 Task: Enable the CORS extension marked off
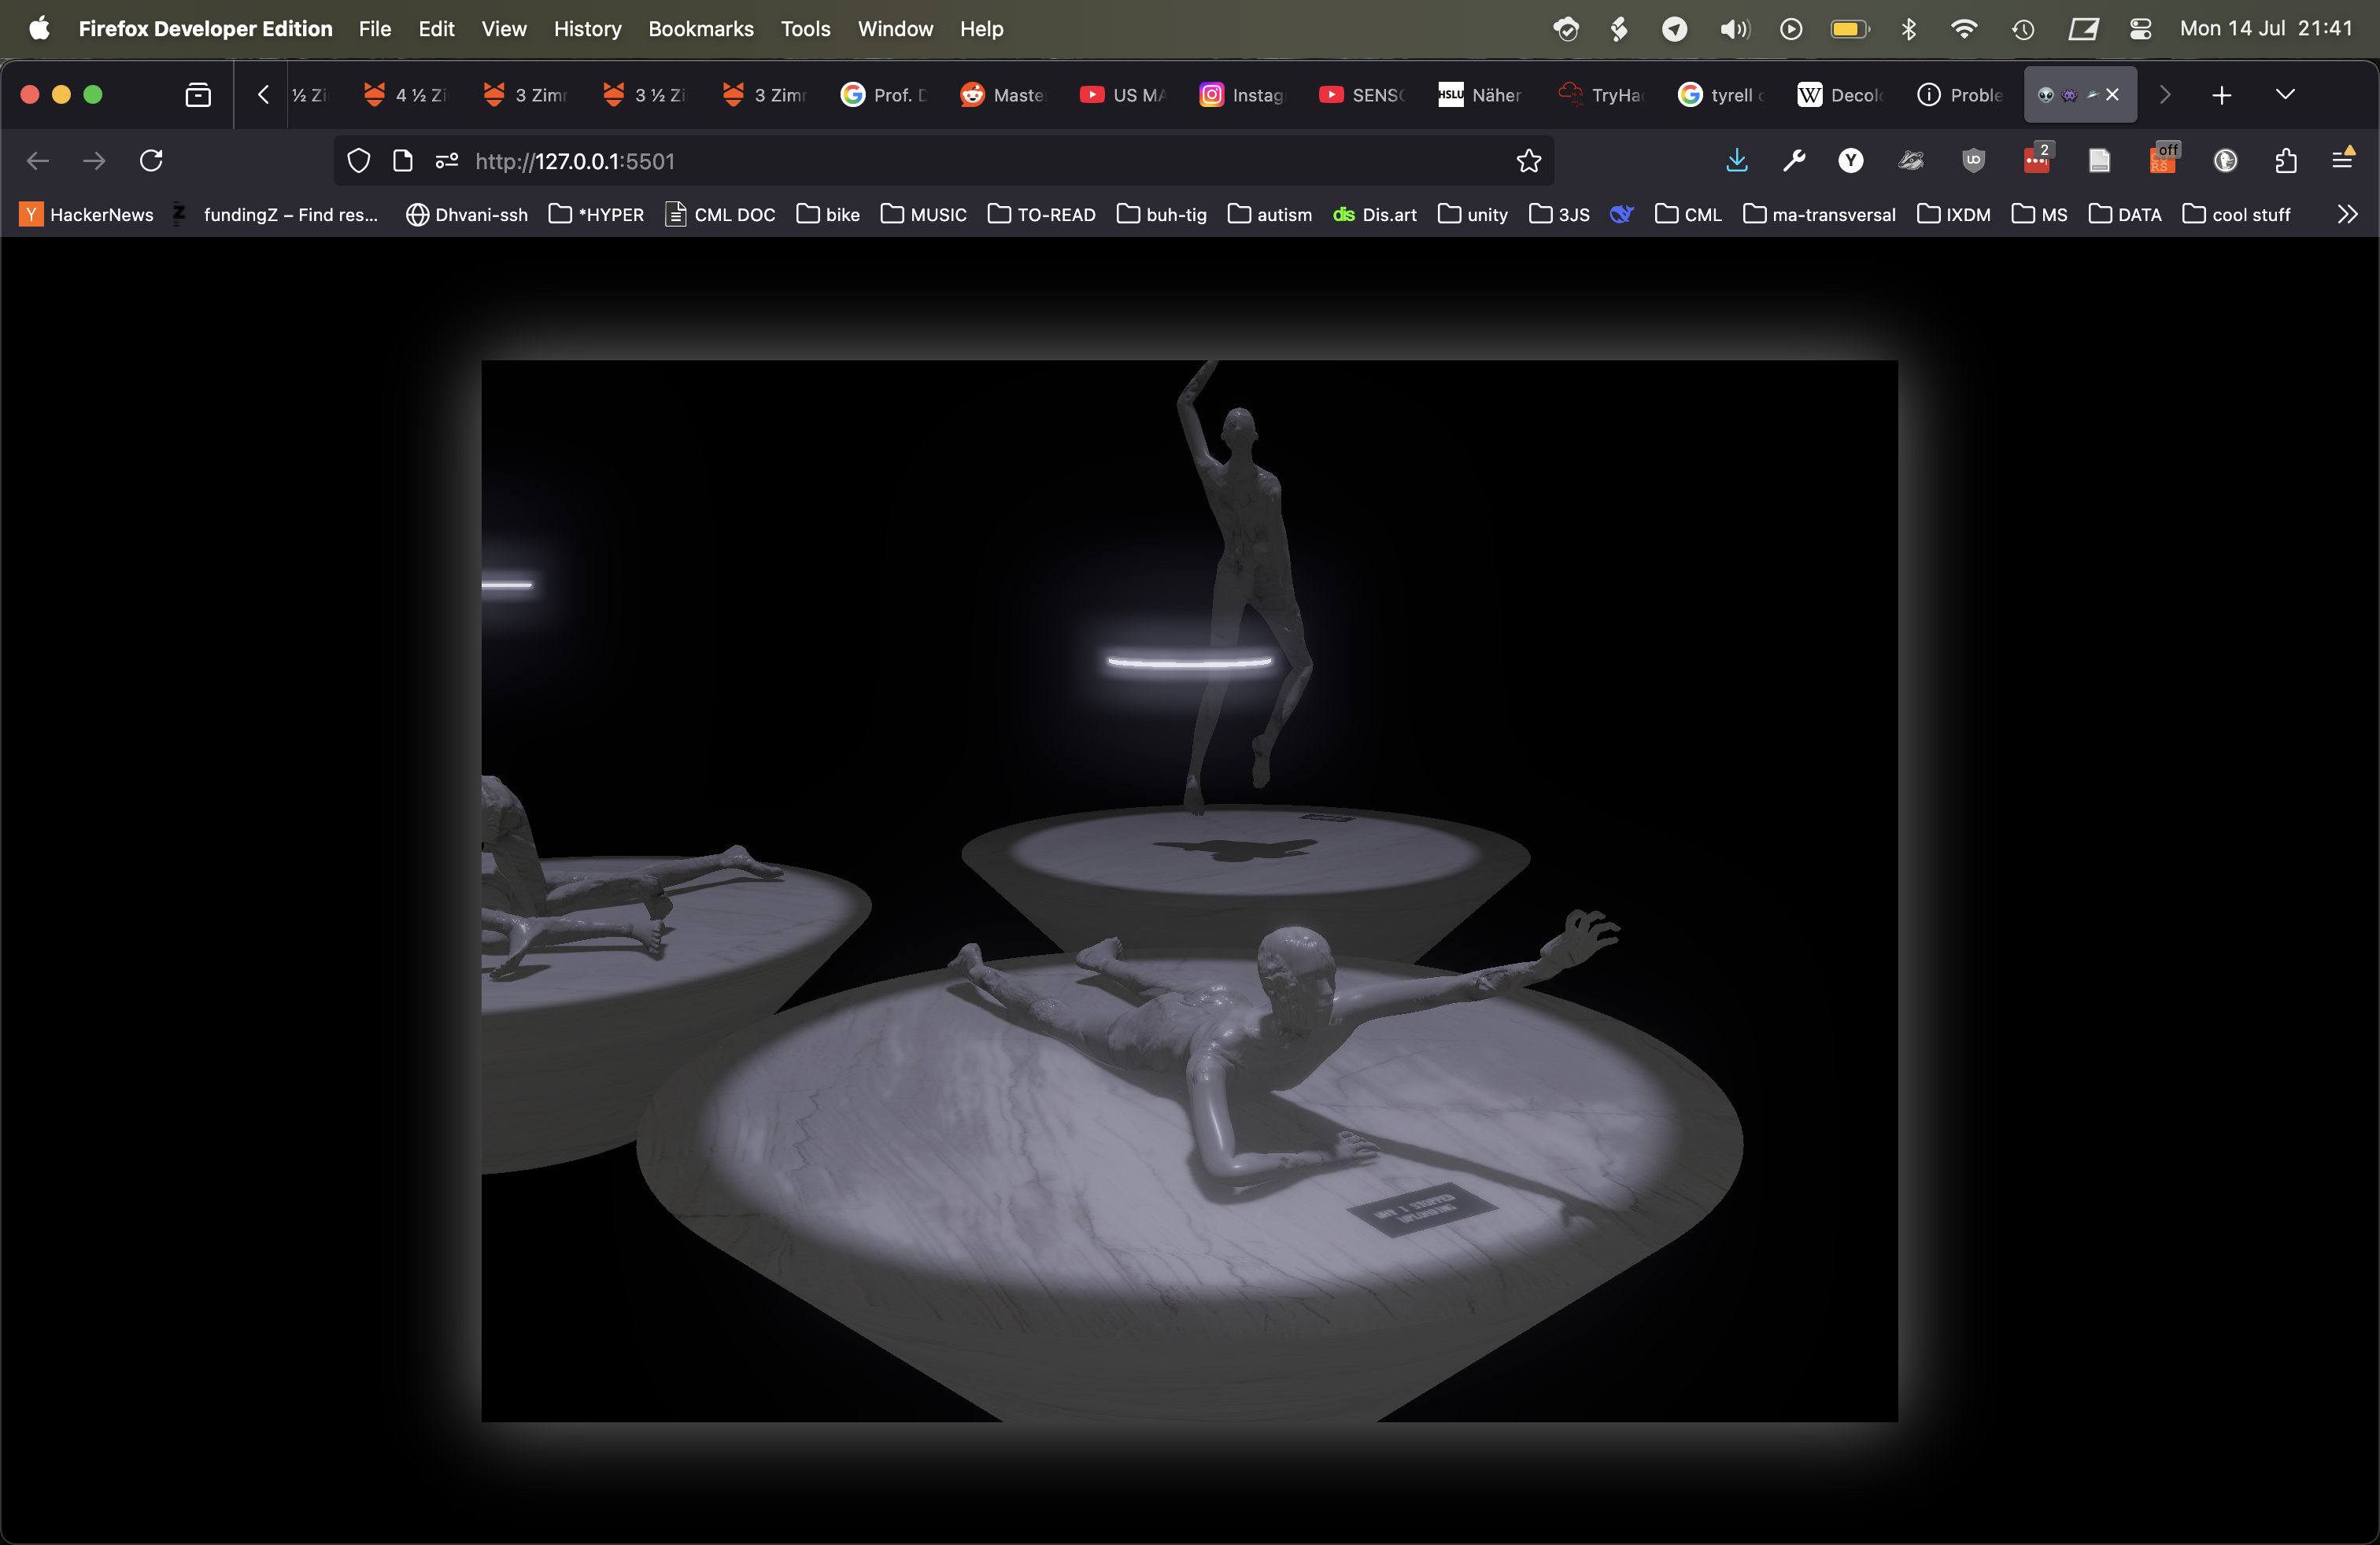[2163, 160]
